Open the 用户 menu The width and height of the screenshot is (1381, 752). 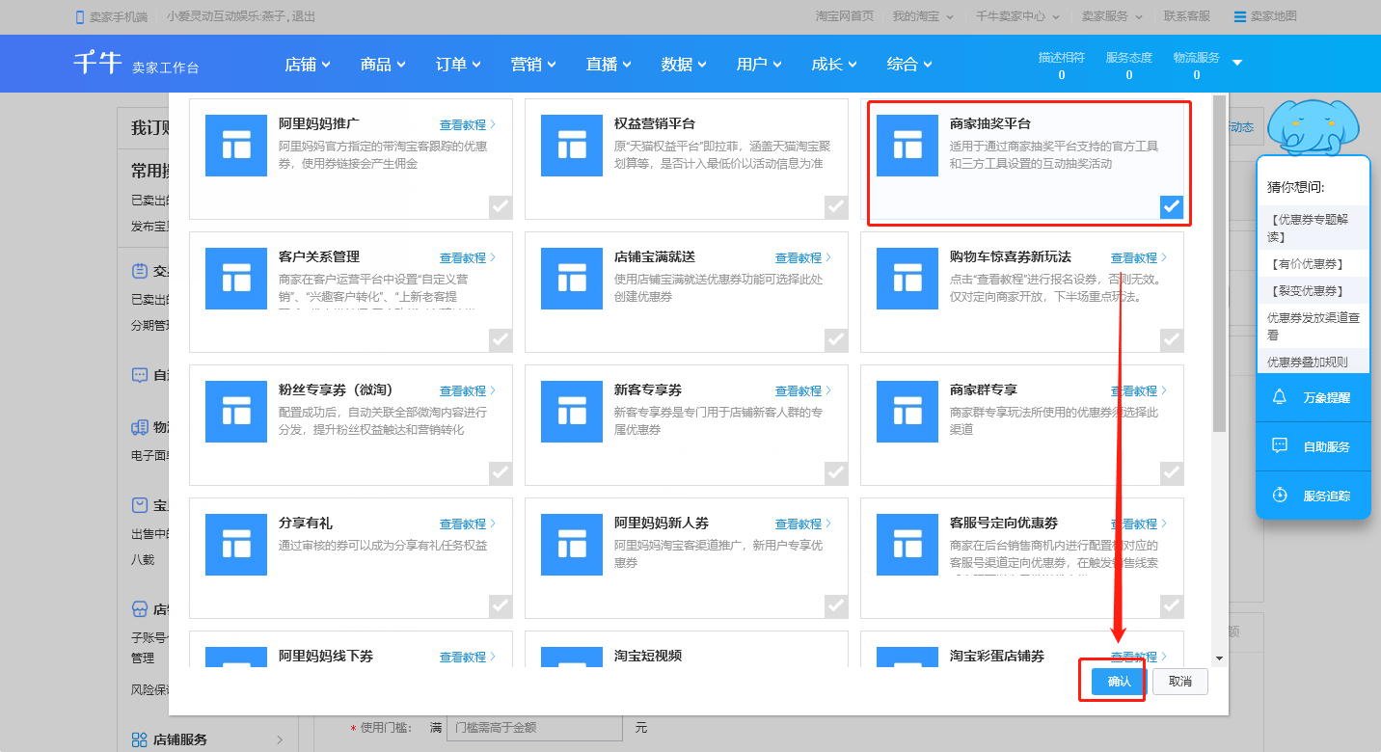[759, 65]
